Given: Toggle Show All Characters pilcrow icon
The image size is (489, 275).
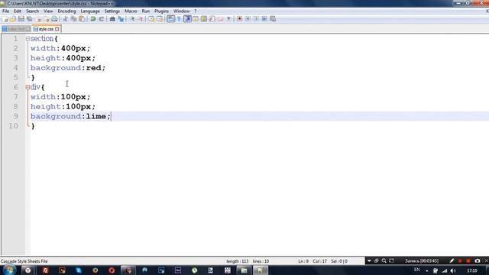Looking at the screenshot, I should (179, 19).
